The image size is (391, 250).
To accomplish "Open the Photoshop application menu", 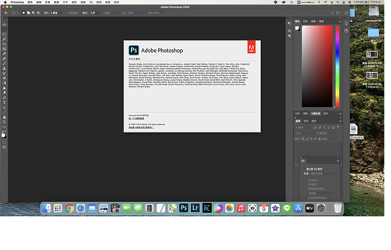I will pyautogui.click(x=17, y=2).
